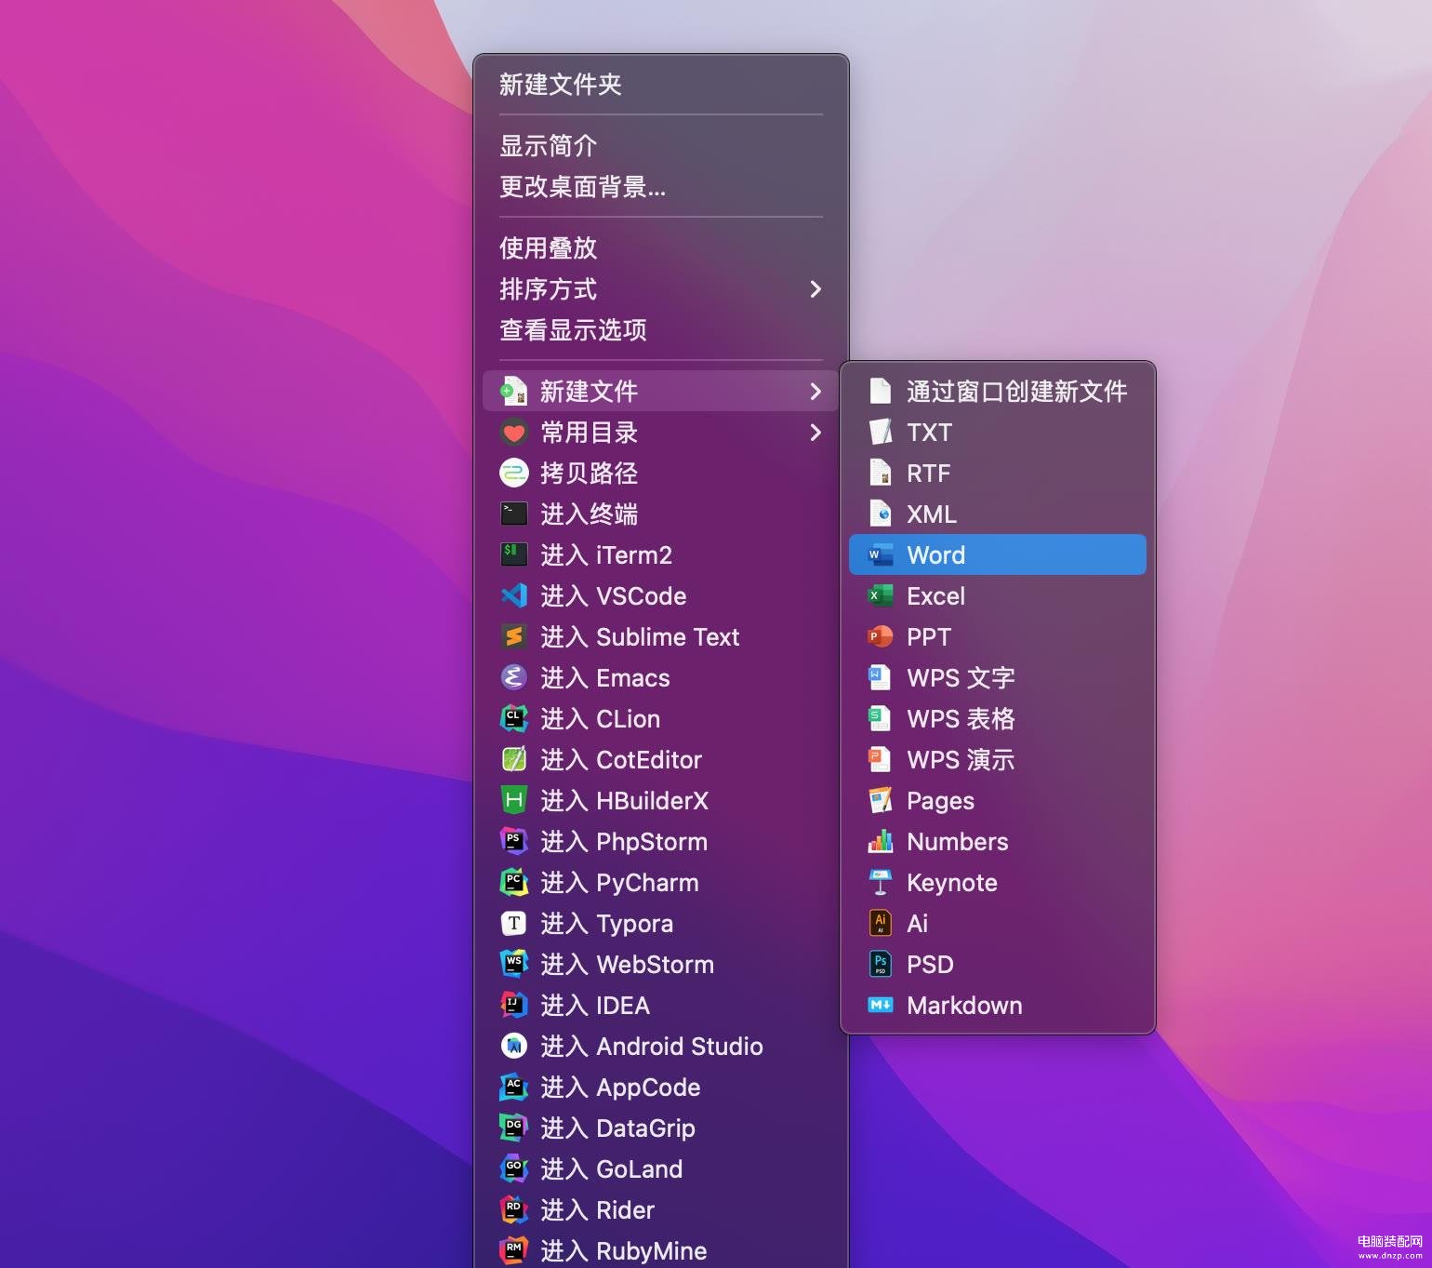Expand the 排序方式 submenu arrow

[x=815, y=289]
